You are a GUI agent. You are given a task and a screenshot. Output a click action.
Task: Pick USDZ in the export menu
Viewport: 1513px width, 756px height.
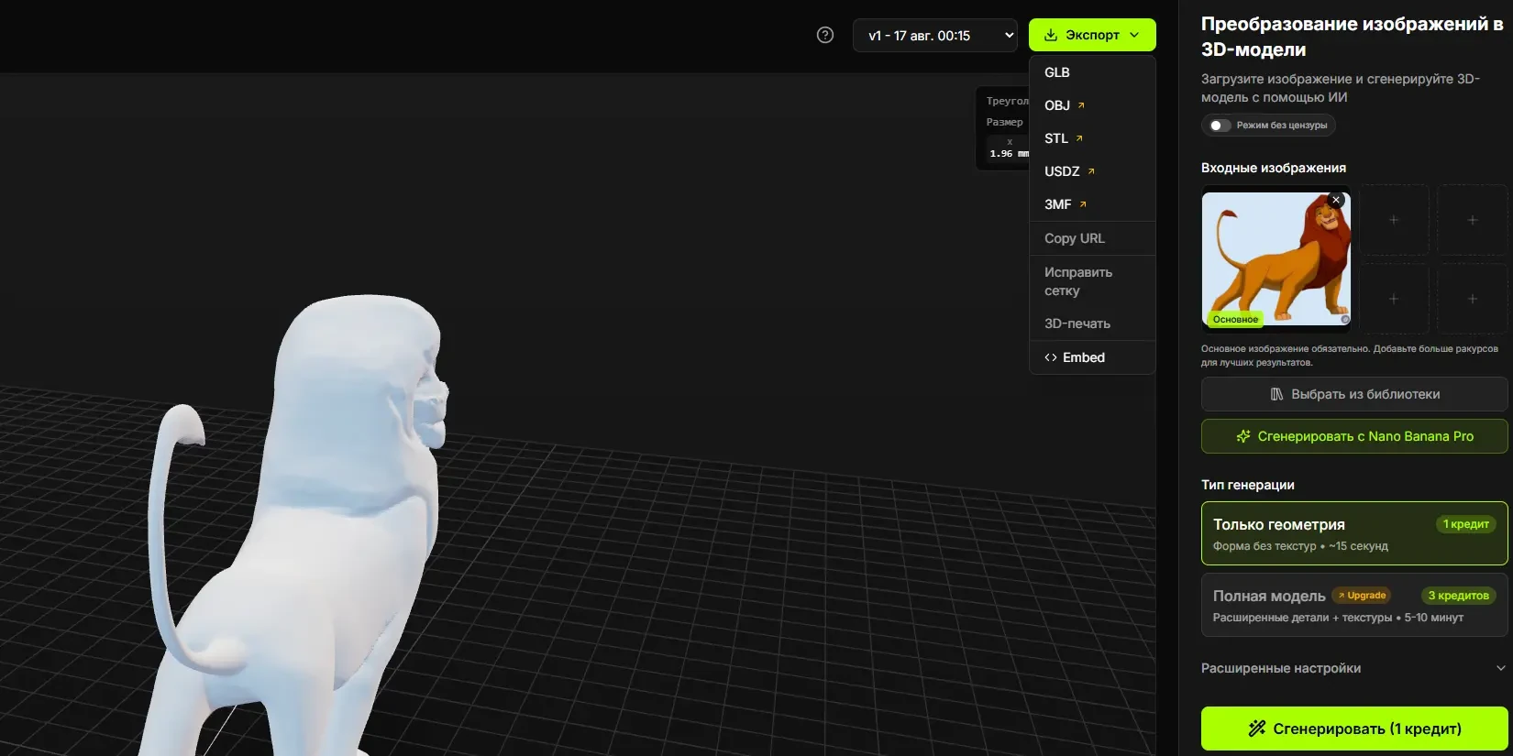[1092, 171]
